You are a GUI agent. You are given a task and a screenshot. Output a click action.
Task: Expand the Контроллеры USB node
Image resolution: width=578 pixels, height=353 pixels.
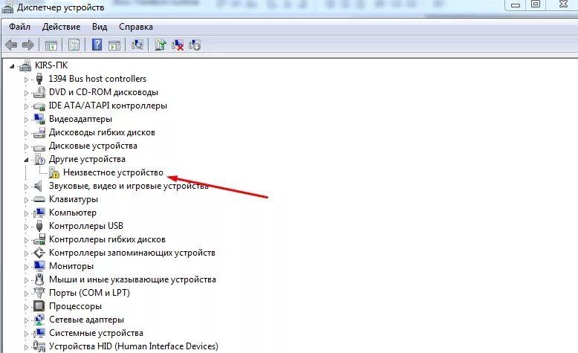click(x=26, y=227)
